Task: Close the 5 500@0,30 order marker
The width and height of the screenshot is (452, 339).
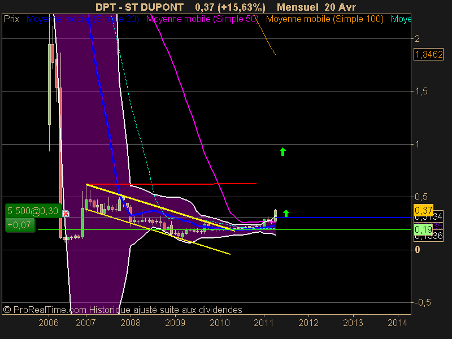Action: [66, 214]
